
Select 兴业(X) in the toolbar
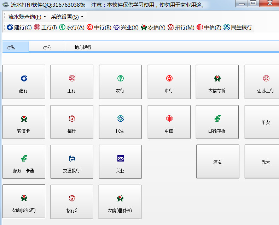click(126, 27)
